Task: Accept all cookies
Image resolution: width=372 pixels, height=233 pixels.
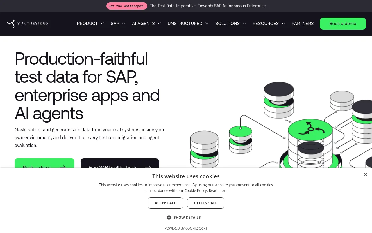Action: (x=165, y=203)
